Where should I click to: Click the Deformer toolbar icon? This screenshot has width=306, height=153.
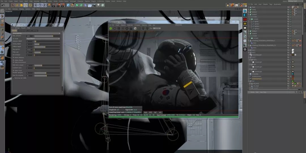point(86,5)
